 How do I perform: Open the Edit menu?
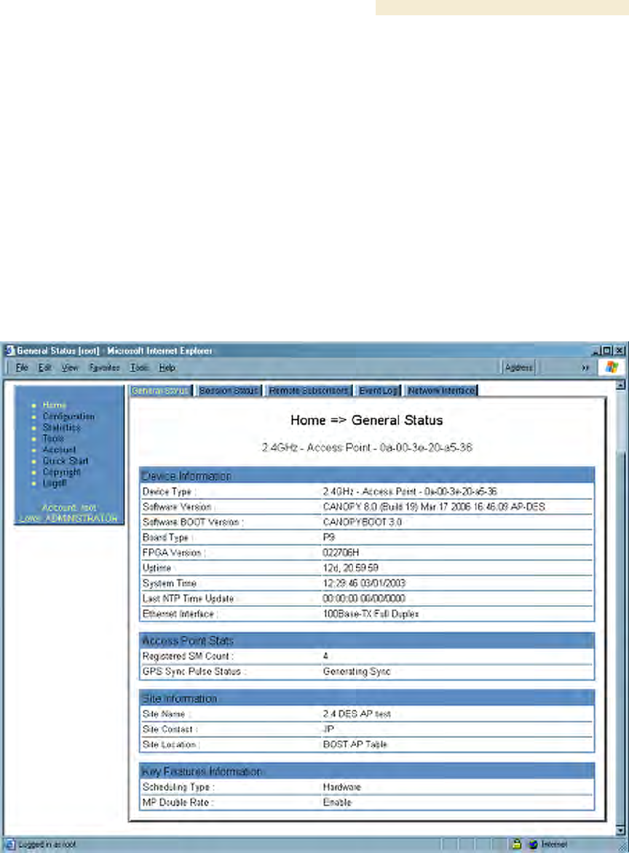click(x=44, y=368)
